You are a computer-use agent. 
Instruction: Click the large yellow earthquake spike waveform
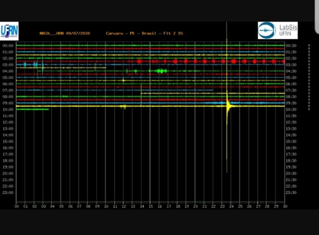(228, 106)
